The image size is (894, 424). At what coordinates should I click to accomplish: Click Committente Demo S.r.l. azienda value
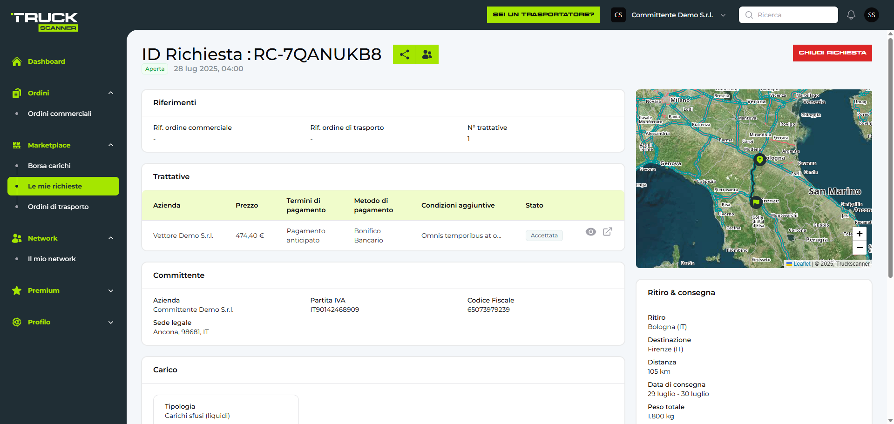click(193, 310)
